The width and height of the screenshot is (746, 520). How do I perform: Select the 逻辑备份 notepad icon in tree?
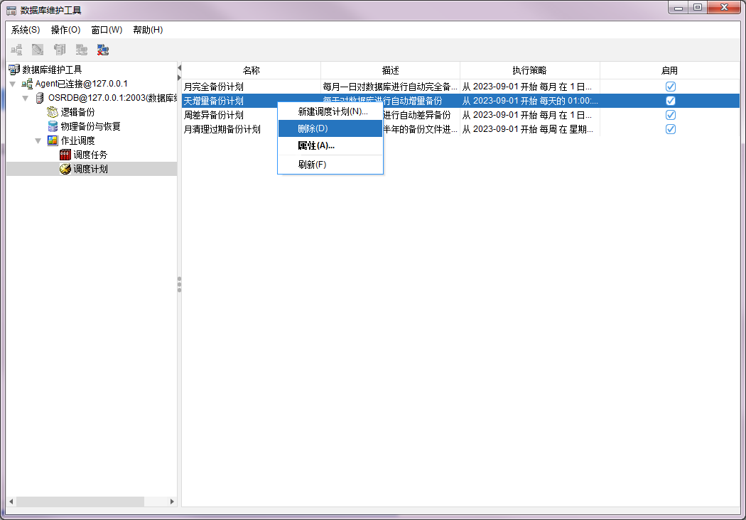click(53, 112)
